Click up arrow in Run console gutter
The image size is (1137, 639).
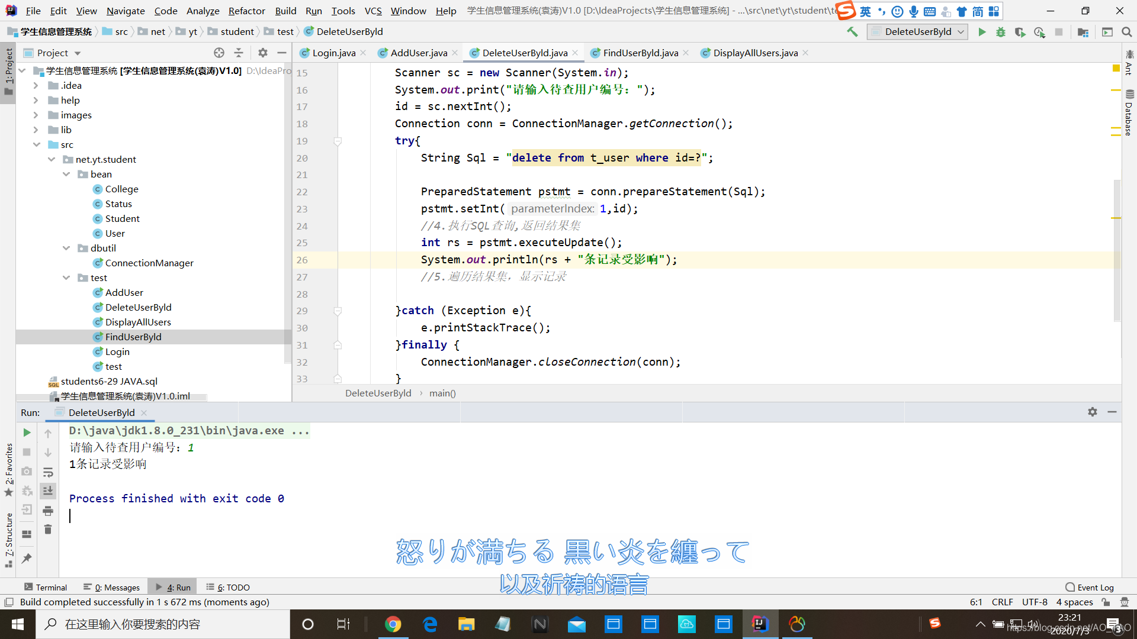click(48, 434)
